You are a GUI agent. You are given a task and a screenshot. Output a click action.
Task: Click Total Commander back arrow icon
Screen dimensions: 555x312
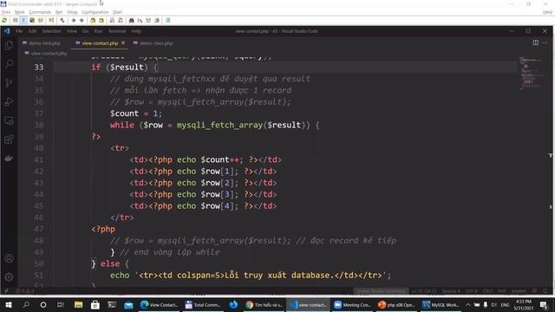[73, 21]
